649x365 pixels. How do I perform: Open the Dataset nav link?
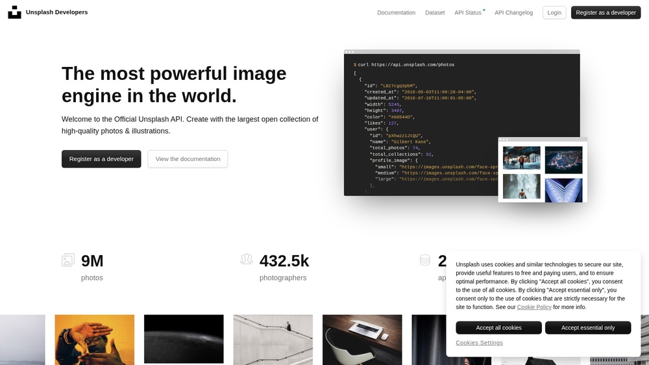pos(435,12)
